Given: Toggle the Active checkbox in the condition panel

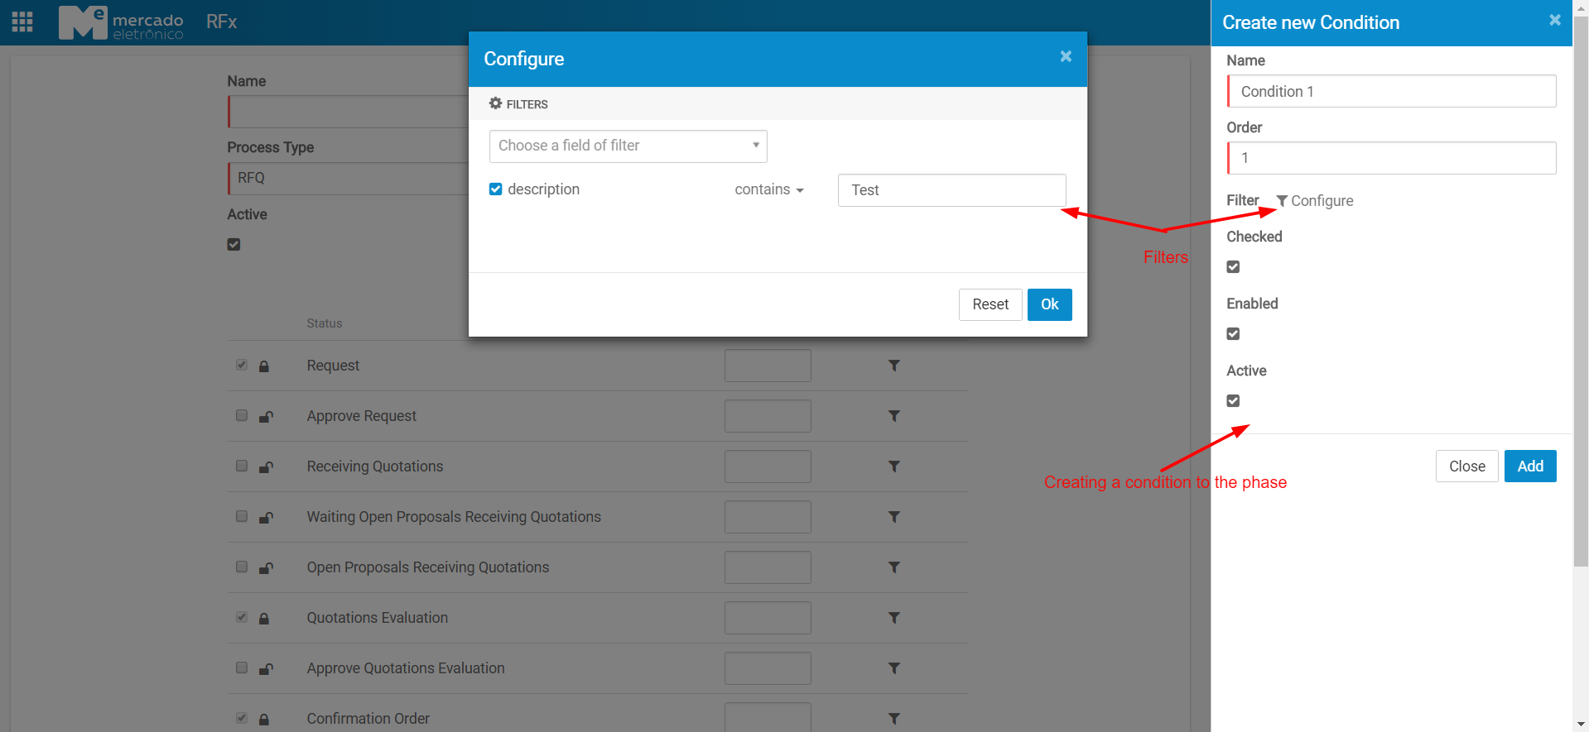Looking at the screenshot, I should 1233,401.
